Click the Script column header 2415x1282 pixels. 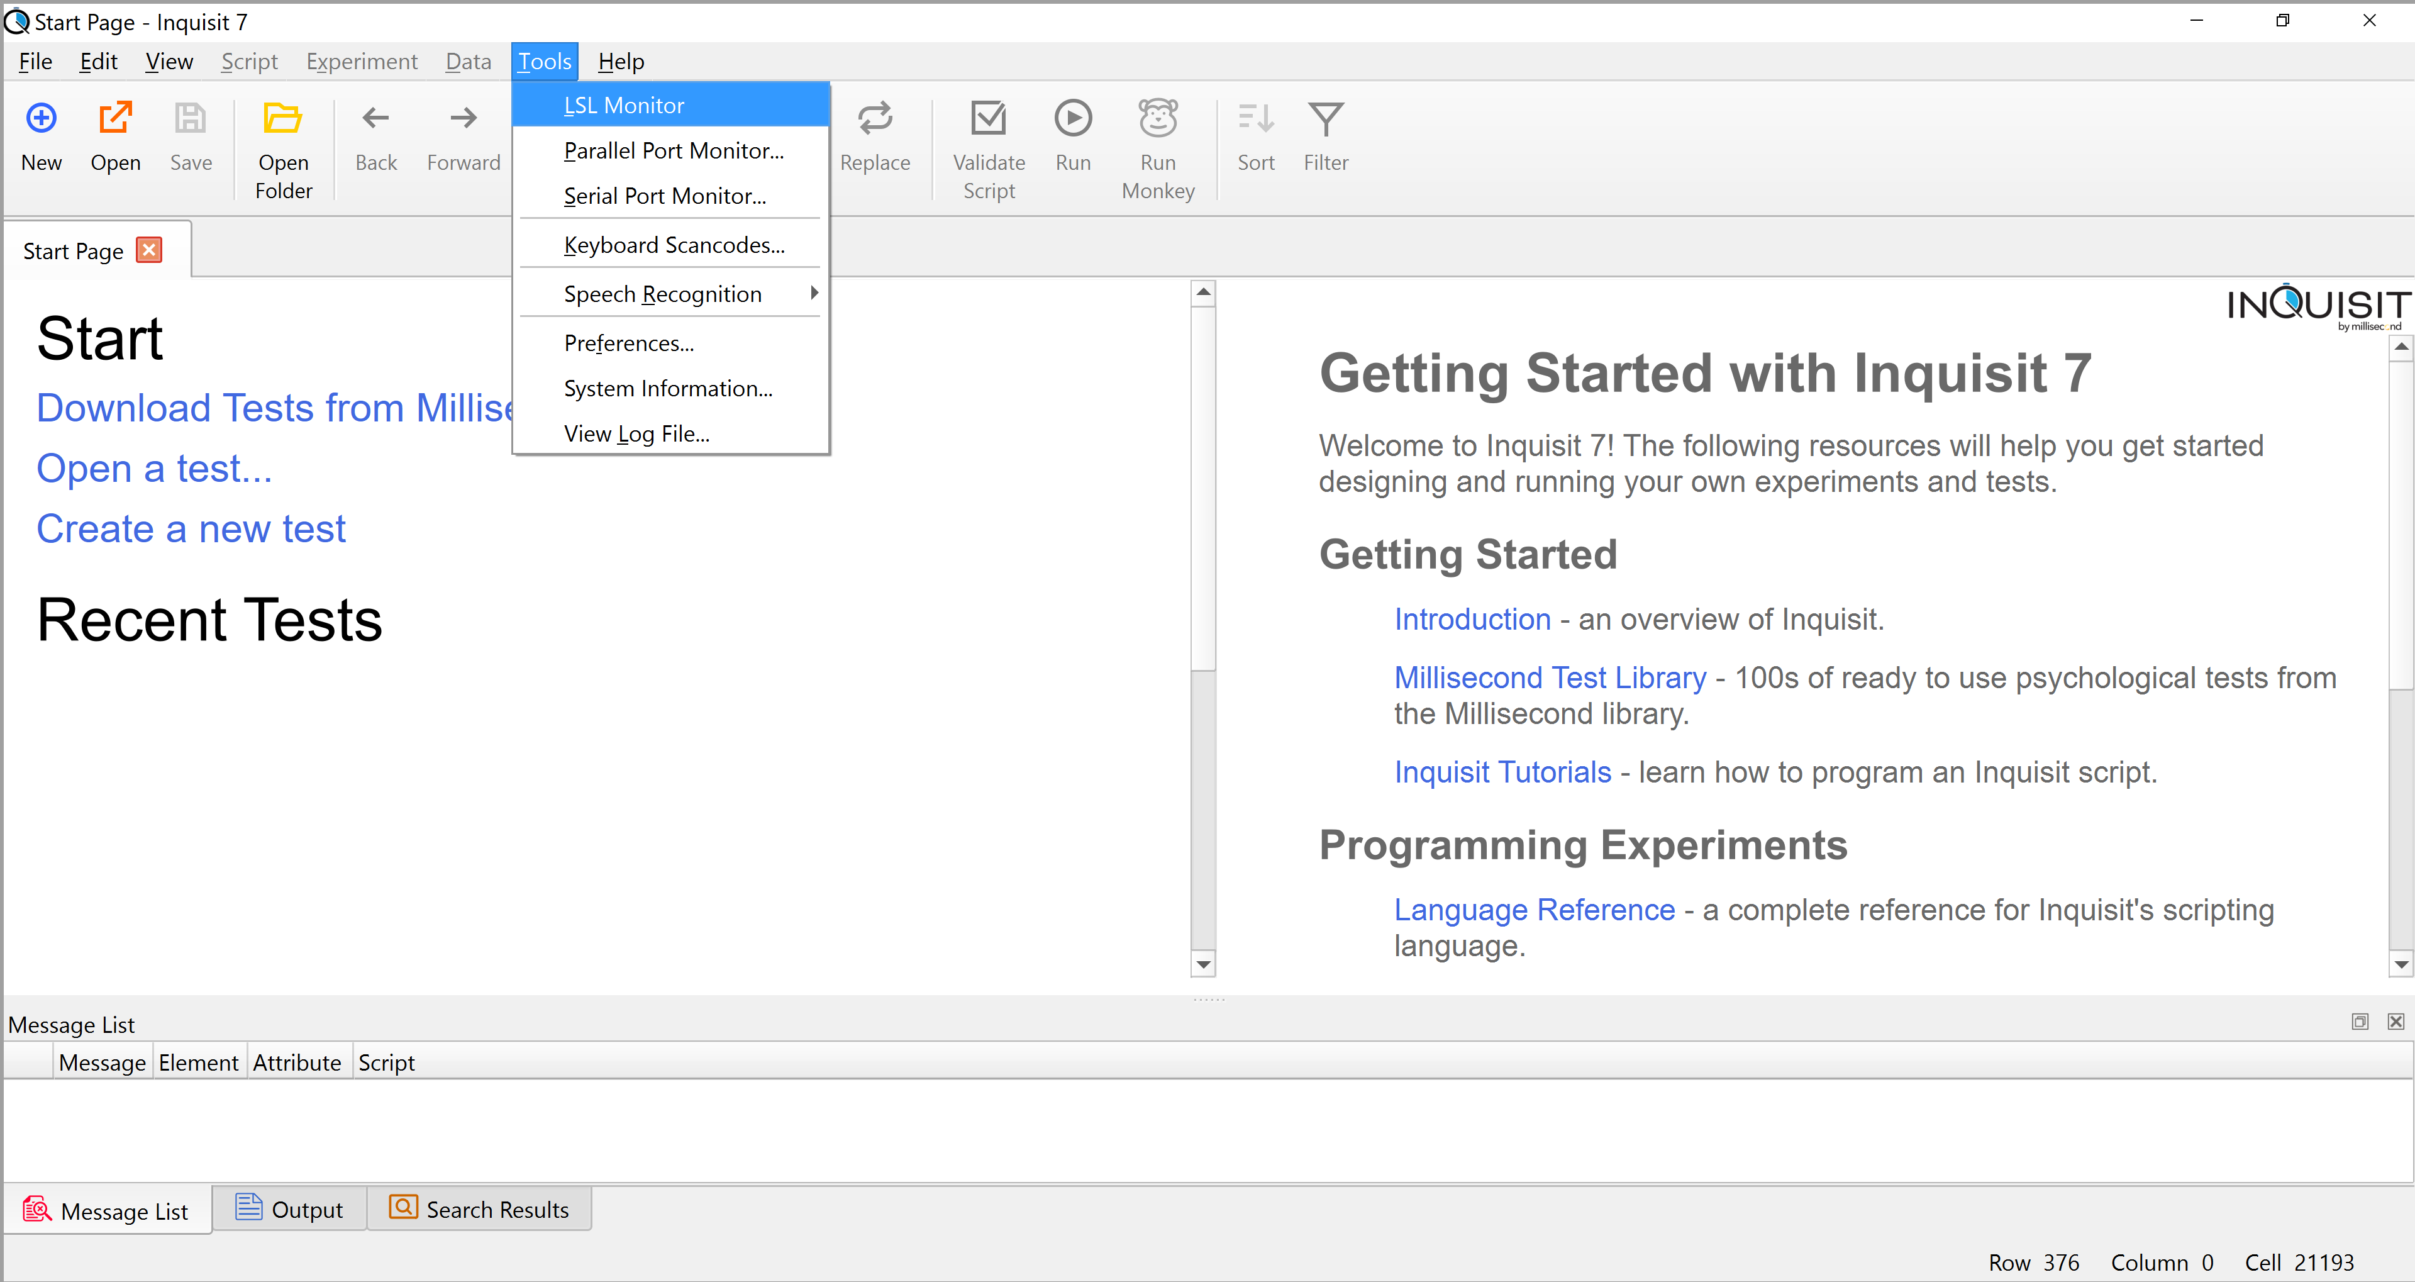coord(386,1062)
